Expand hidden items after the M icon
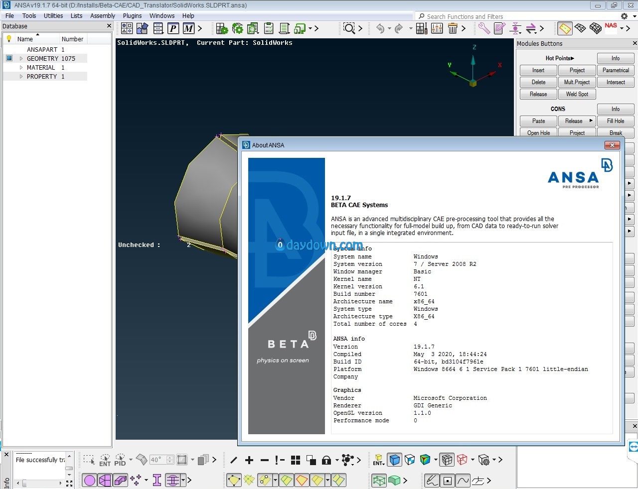This screenshot has height=489, width=638. (x=200, y=28)
